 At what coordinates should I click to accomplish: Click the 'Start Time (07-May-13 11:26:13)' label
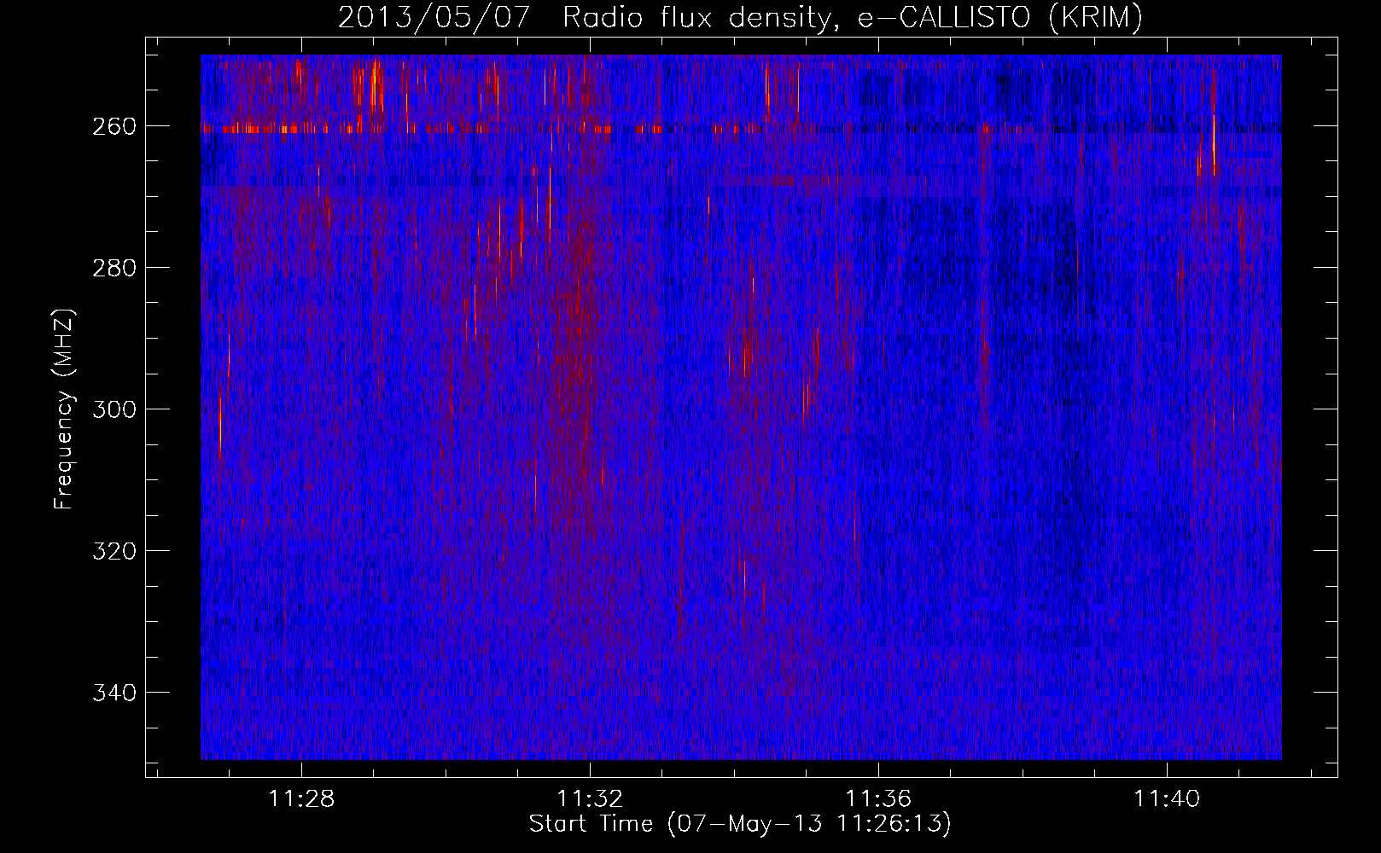pyautogui.click(x=740, y=824)
